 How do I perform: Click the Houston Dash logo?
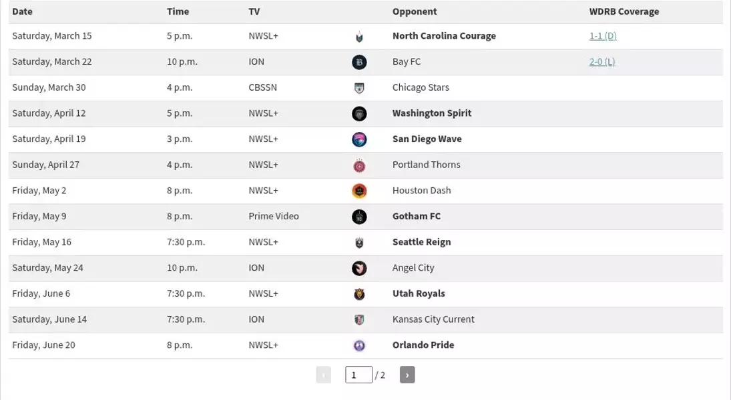tap(359, 191)
